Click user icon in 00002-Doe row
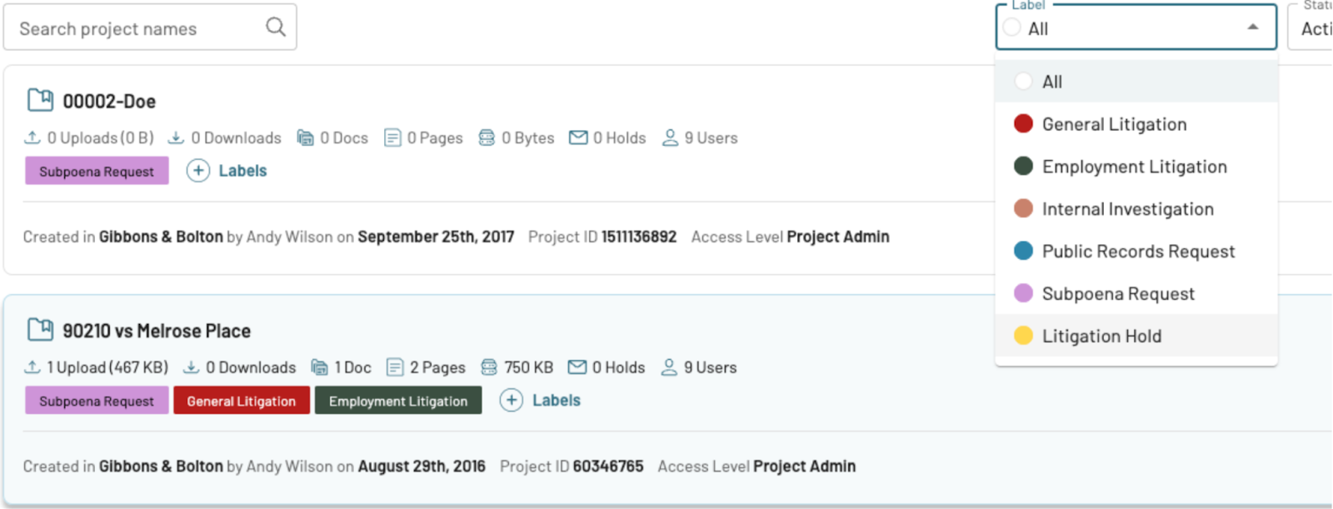This screenshot has width=1333, height=509. pos(670,137)
